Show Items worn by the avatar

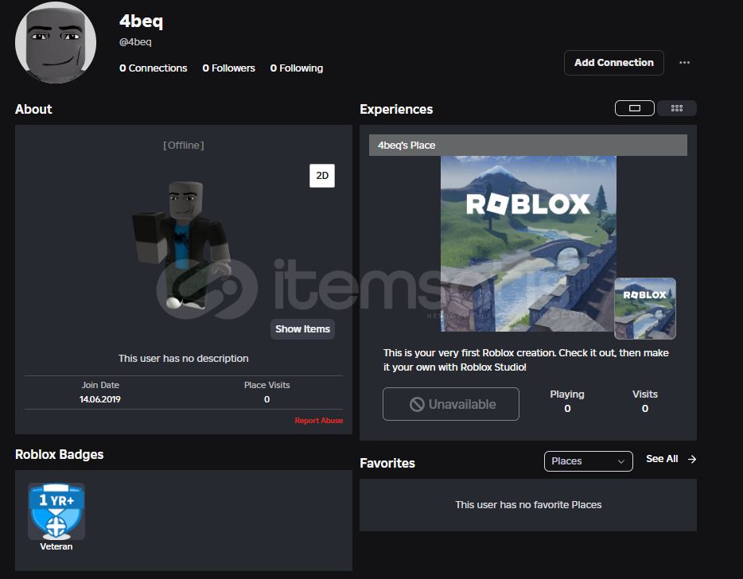pyautogui.click(x=302, y=329)
